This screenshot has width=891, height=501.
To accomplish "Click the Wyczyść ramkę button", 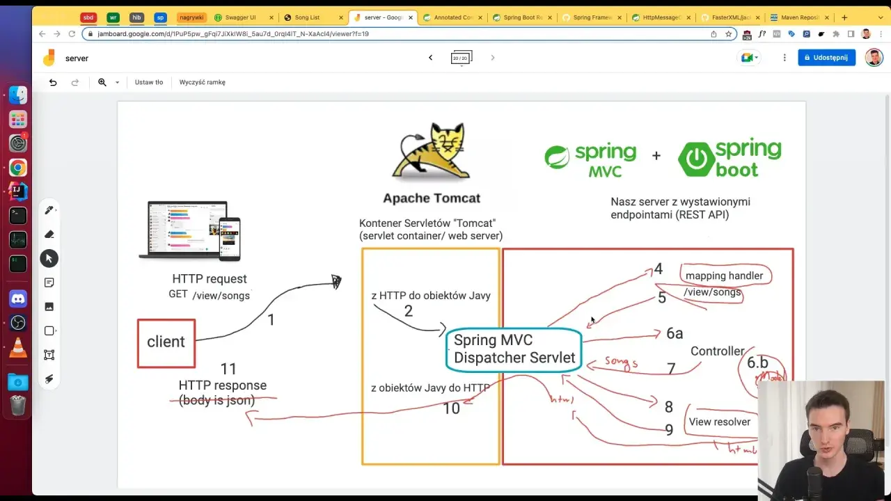I will pos(203,82).
